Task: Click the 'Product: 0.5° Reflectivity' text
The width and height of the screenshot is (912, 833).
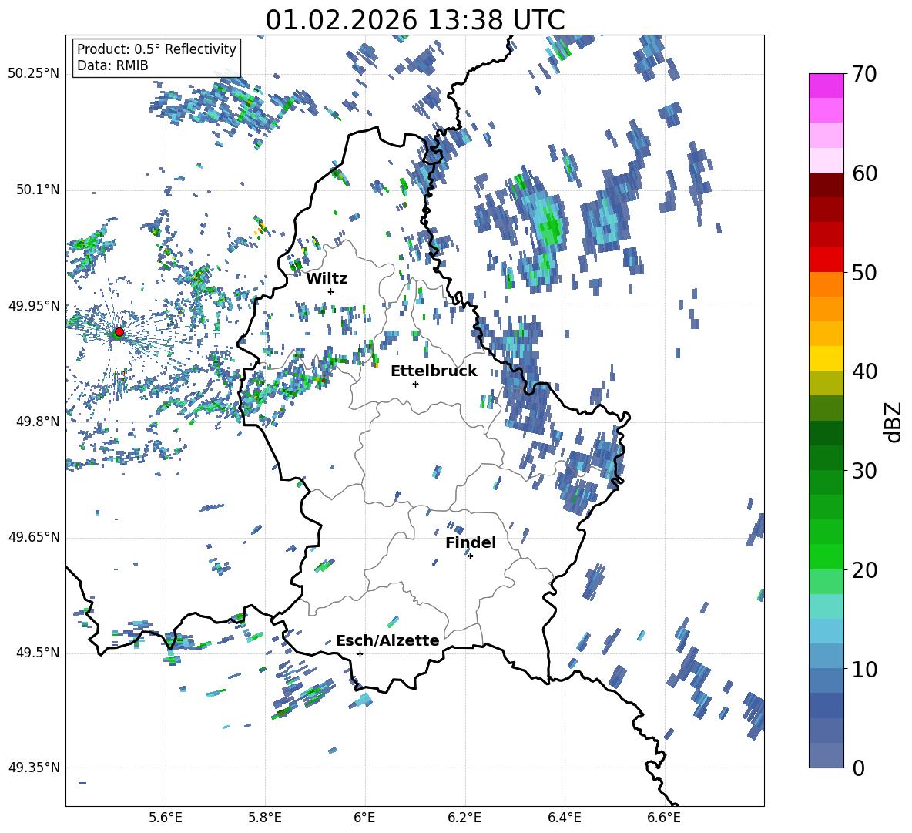Action: [x=156, y=49]
